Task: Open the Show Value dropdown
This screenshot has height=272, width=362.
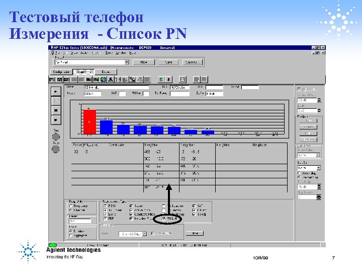Action: (x=318, y=155)
